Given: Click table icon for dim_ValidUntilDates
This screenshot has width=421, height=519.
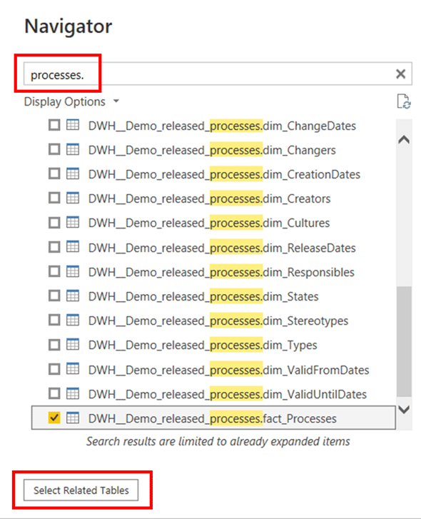Looking at the screenshot, I should point(73,393).
